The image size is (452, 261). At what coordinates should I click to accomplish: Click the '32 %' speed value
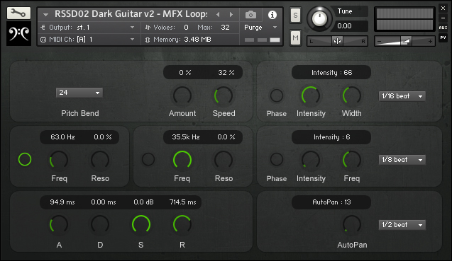pyautogui.click(x=226, y=73)
